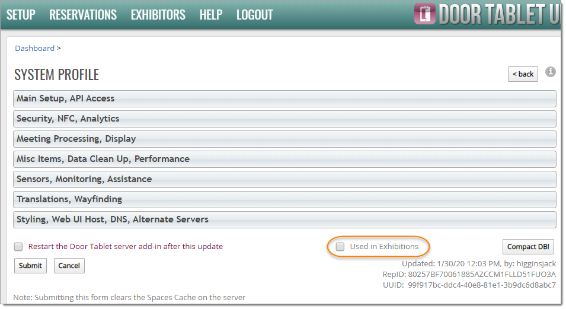Click the Compact DB! button

coord(529,247)
